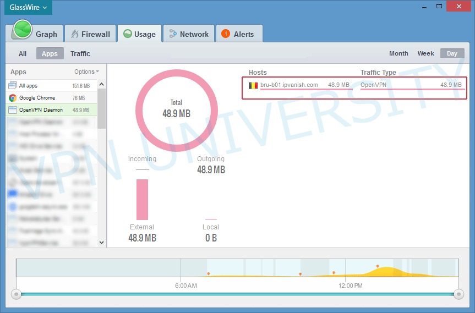View the Alerts tab
This screenshot has height=313, width=475.
pyautogui.click(x=239, y=34)
